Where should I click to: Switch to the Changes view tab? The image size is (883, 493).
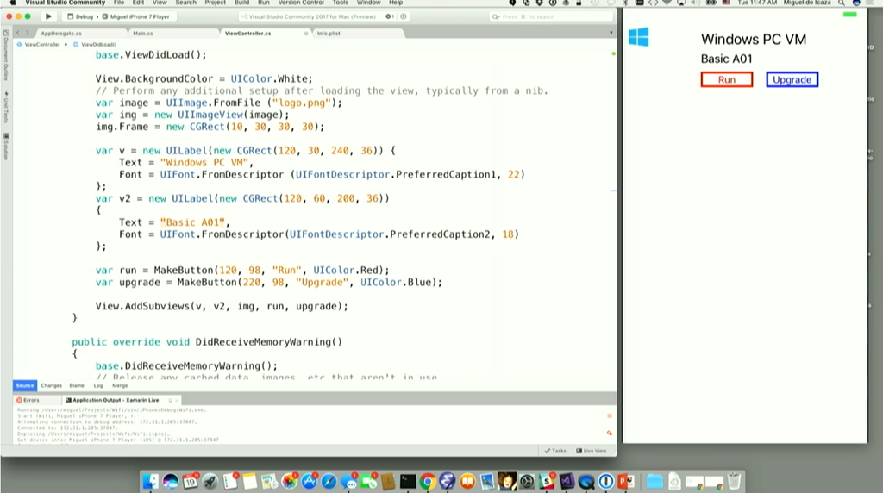tap(51, 385)
